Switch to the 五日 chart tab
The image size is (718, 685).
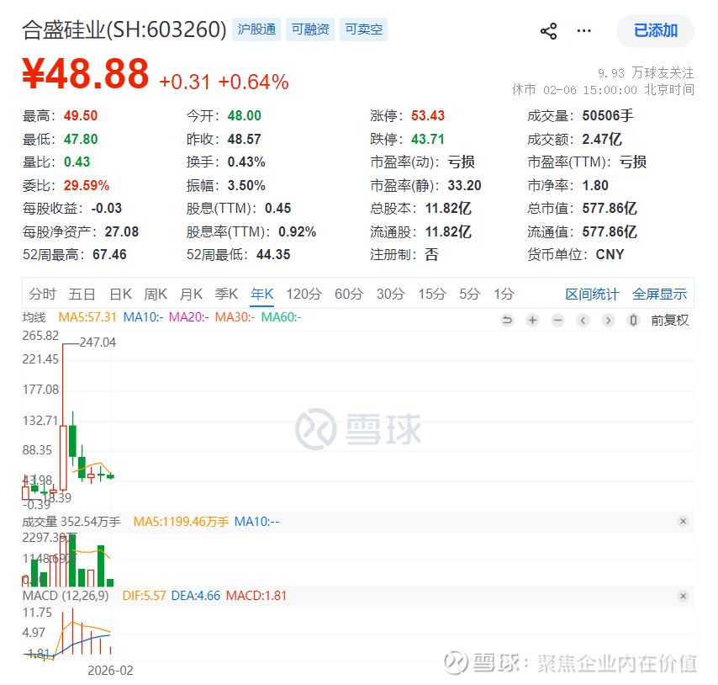click(82, 294)
